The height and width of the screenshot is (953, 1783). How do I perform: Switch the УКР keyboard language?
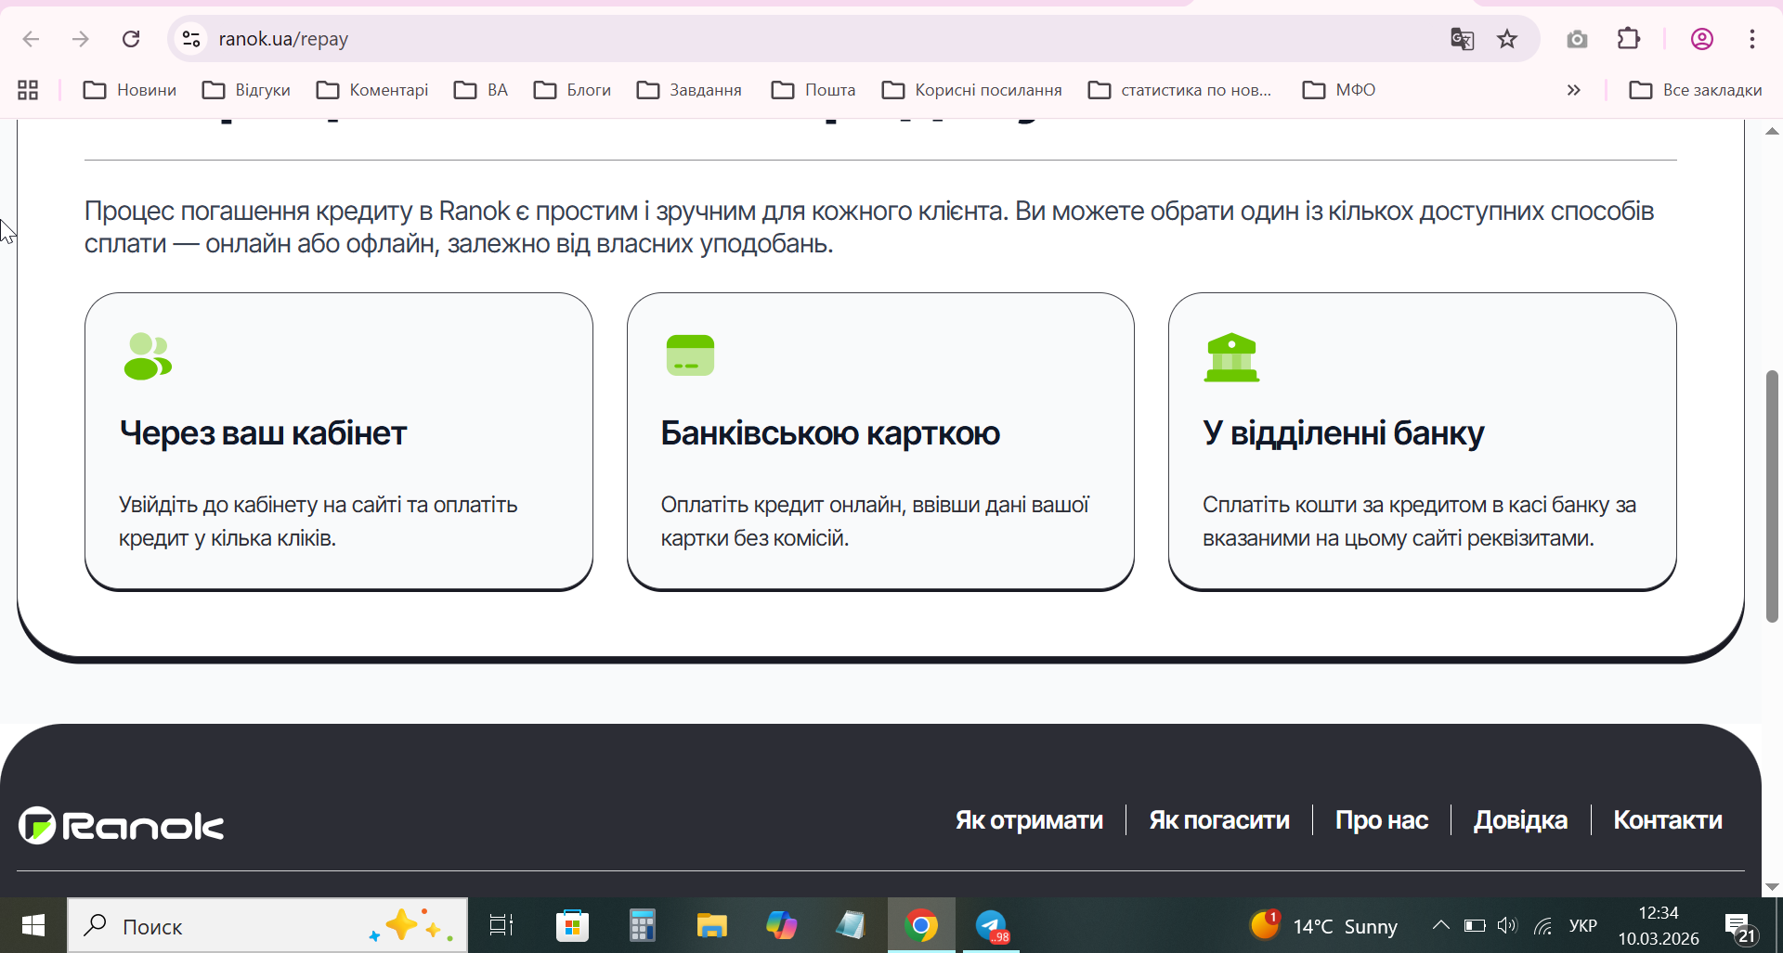pyautogui.click(x=1582, y=926)
